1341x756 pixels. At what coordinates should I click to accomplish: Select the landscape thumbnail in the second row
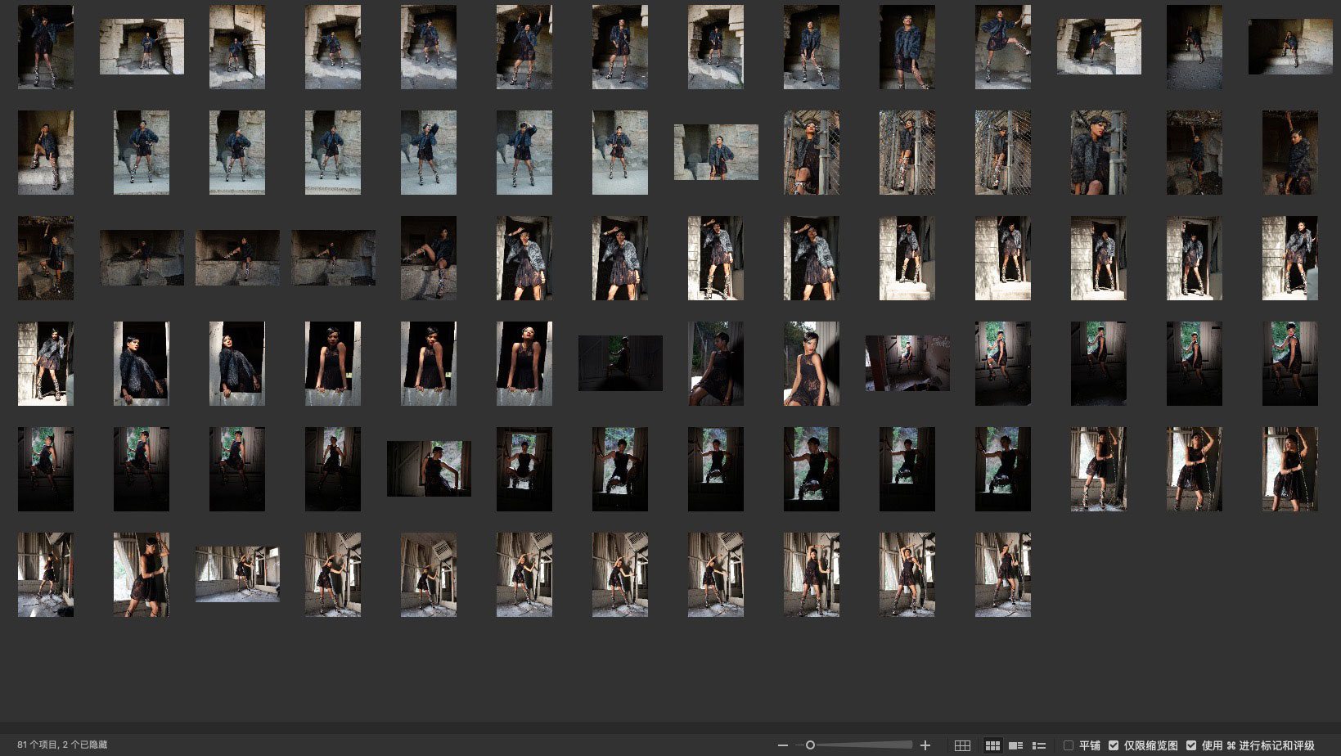(716, 152)
